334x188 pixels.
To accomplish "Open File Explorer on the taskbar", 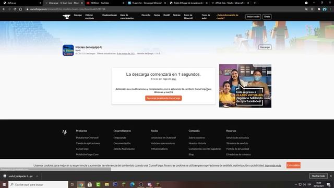I will point(106,184).
